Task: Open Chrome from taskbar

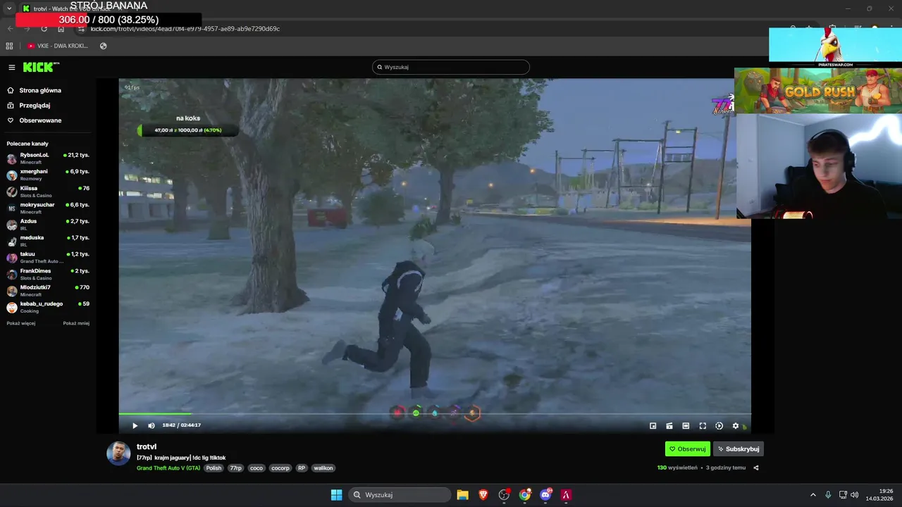Action: click(x=525, y=495)
